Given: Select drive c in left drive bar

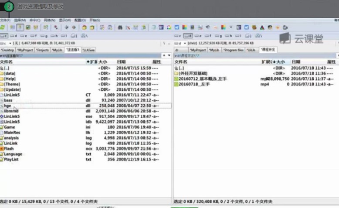Looking at the screenshot, I should [3, 36].
